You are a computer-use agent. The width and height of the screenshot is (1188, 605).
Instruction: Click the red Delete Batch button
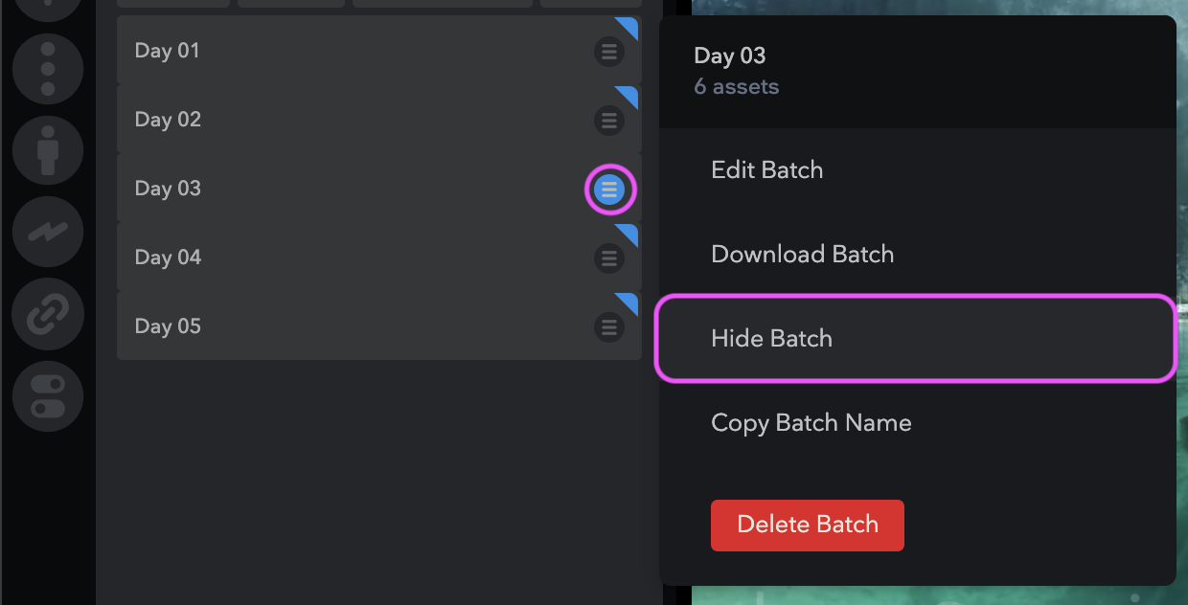pyautogui.click(x=808, y=525)
